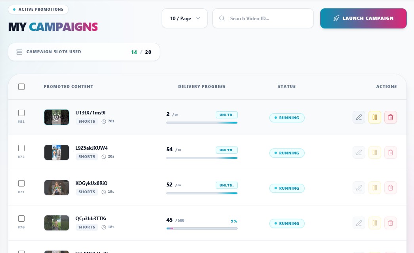Edit campaign QCp3hb3TTKc
Screen dimensions: 414x253
coord(359,223)
